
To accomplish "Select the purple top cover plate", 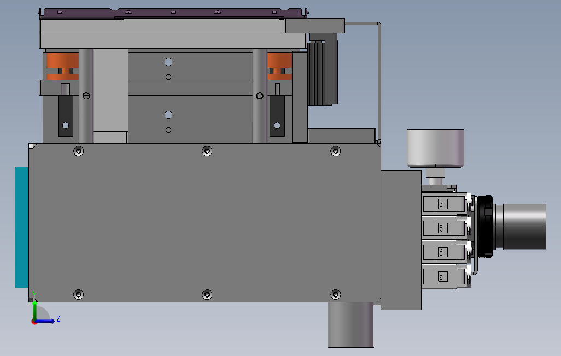I will (x=173, y=13).
